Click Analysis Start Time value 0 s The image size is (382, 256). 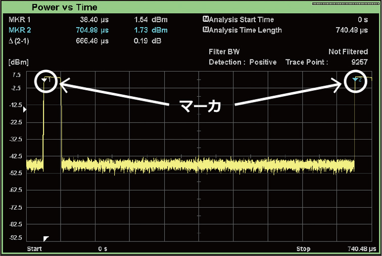coord(363,20)
